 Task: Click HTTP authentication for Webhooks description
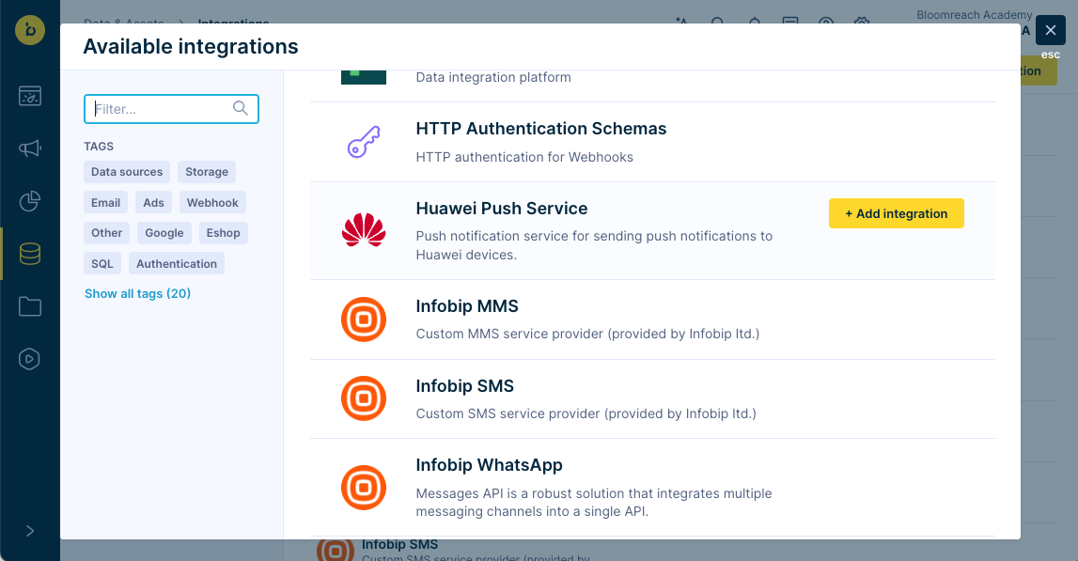(x=524, y=157)
